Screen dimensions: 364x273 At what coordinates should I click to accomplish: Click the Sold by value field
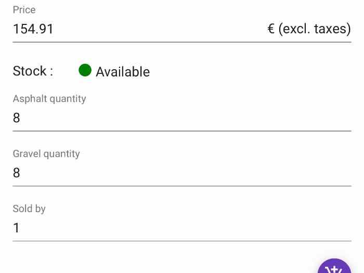[182, 228]
